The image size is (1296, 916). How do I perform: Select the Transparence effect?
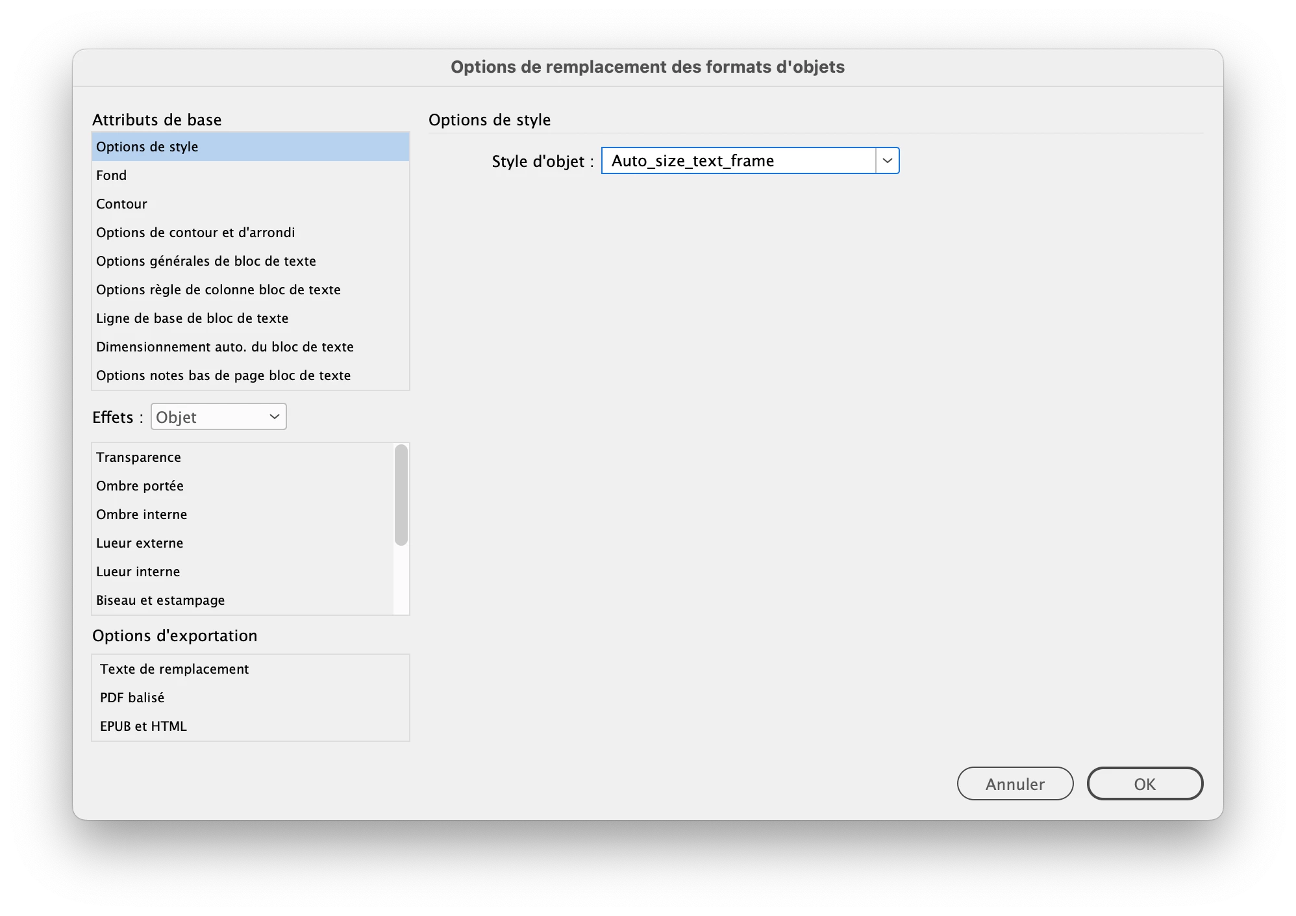point(138,457)
